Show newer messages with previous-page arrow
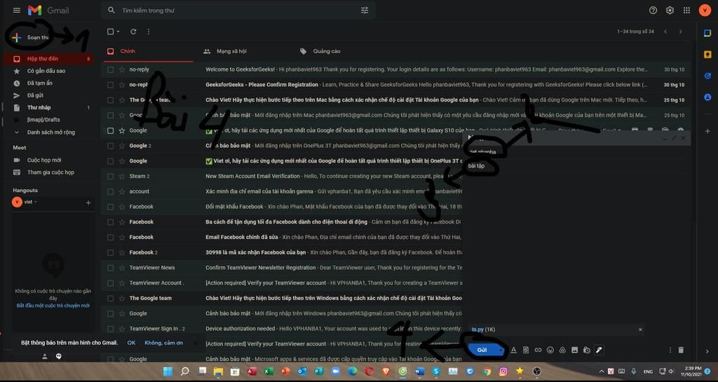The height and width of the screenshot is (382, 718). point(665,32)
